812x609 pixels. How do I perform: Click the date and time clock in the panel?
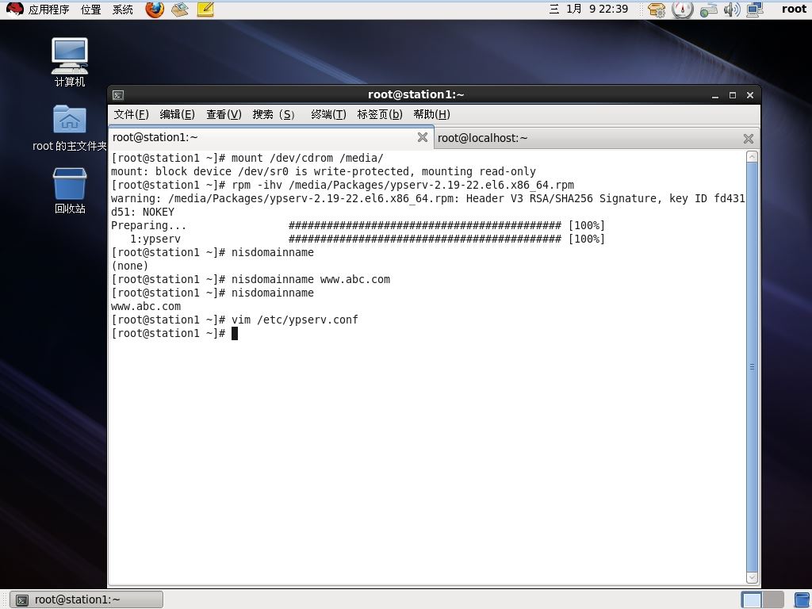pyautogui.click(x=589, y=9)
